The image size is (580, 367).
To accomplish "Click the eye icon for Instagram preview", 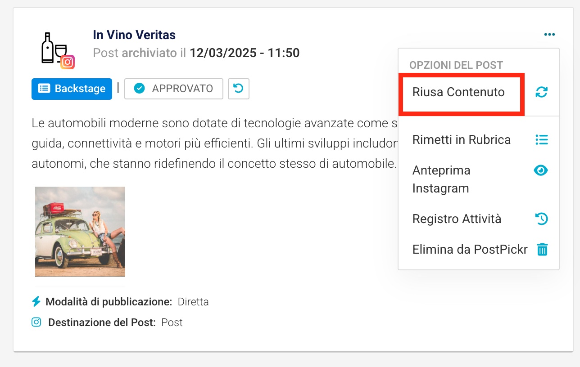I will pos(541,170).
